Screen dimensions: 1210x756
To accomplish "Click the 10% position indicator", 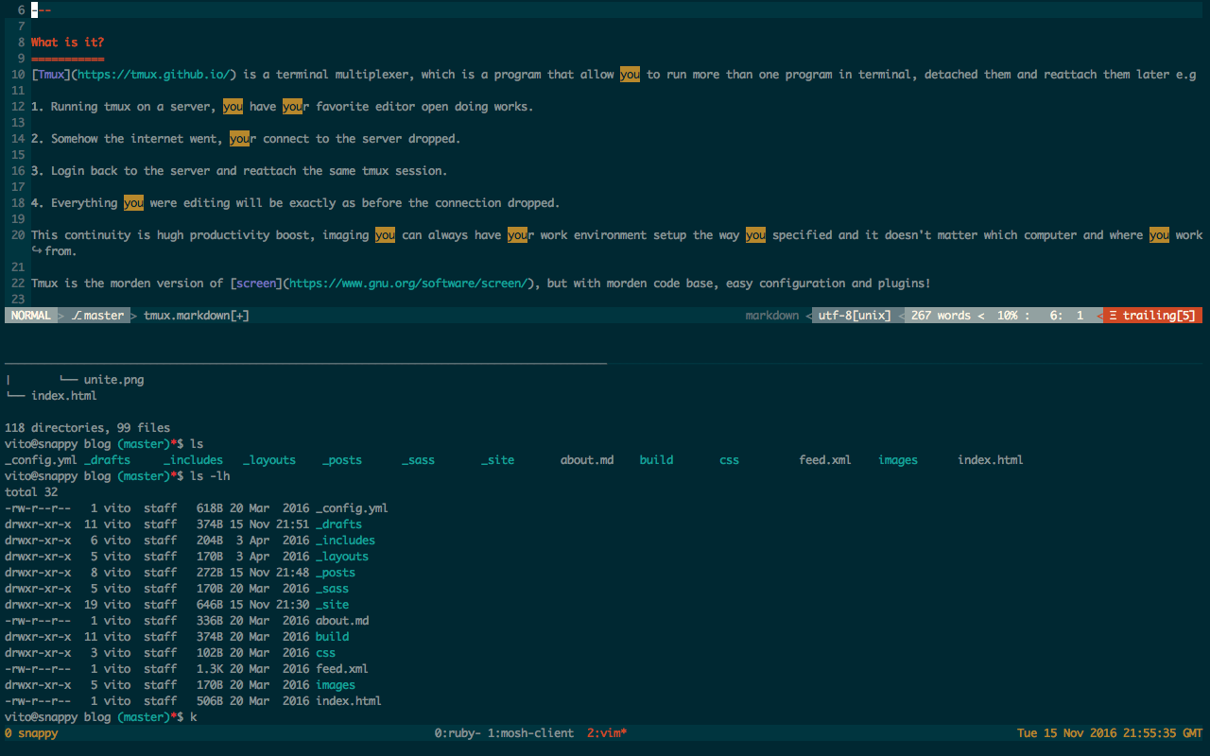I will tap(1007, 316).
